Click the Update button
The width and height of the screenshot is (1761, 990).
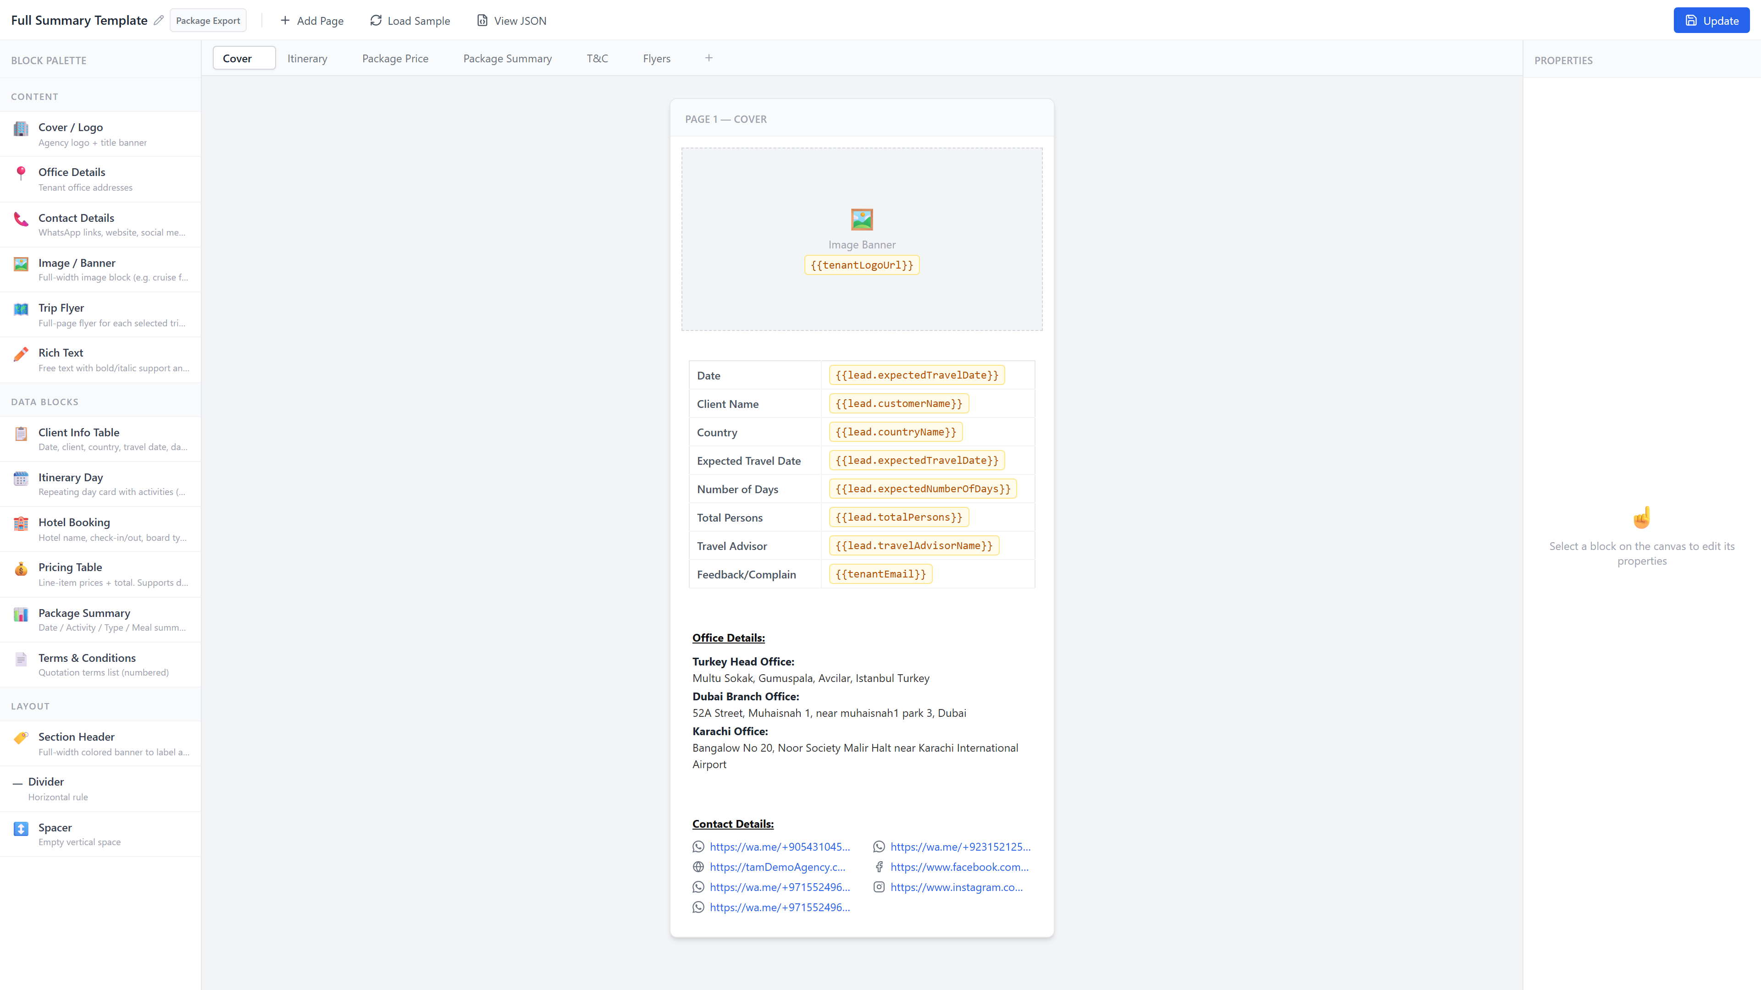[x=1711, y=21]
